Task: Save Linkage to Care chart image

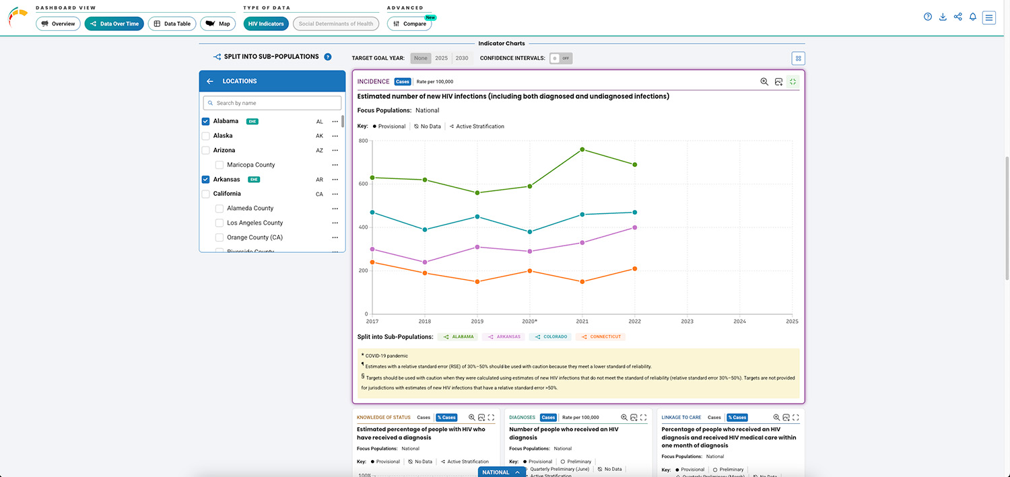Action: [786, 418]
